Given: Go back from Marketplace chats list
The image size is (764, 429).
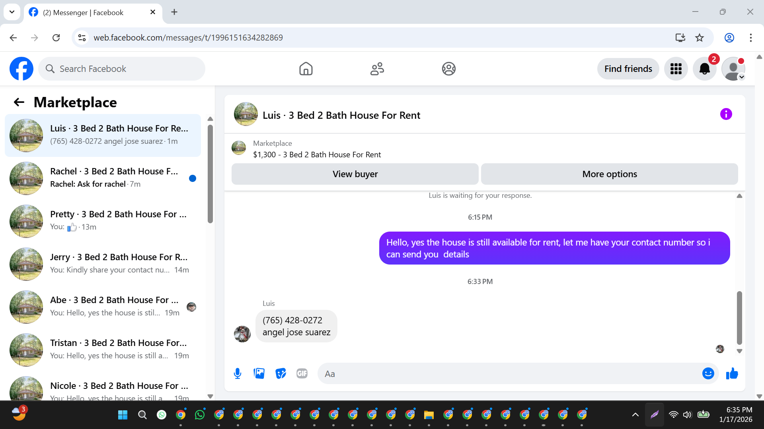Looking at the screenshot, I should pos(19,102).
